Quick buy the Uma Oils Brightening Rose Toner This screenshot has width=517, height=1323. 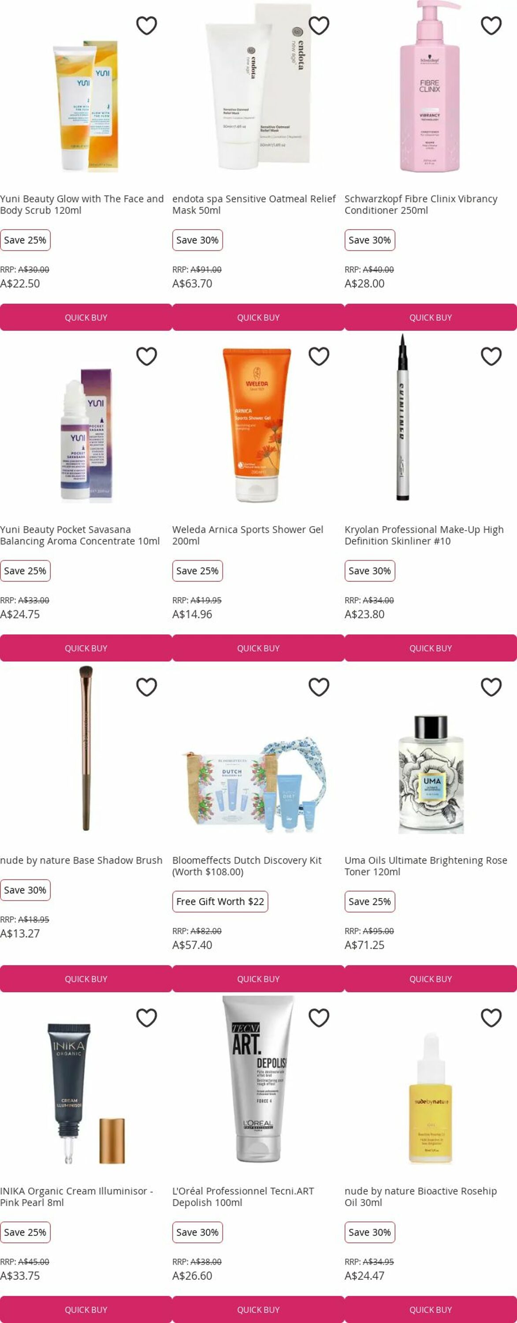[x=431, y=979]
